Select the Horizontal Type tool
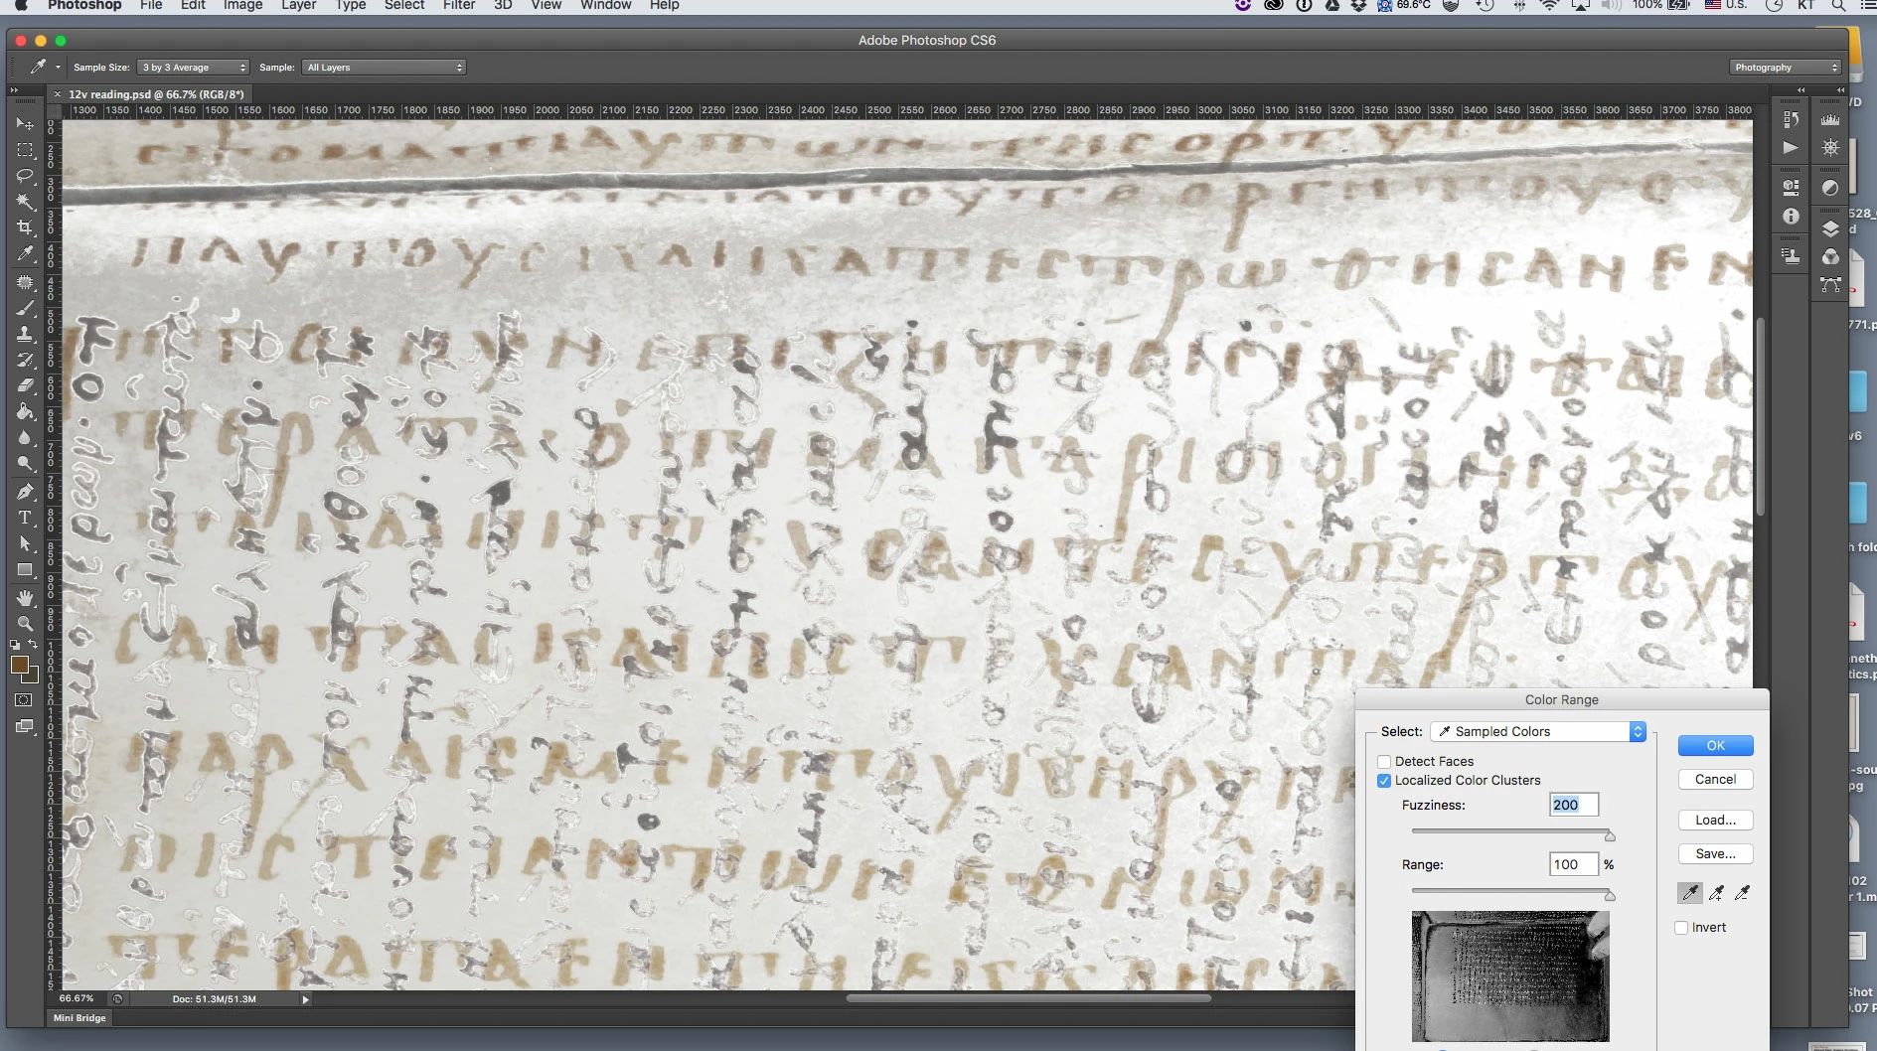 (x=25, y=518)
